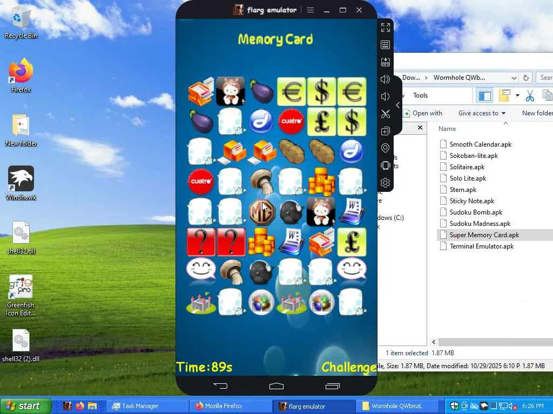The height and width of the screenshot is (414, 553).
Task: Sort files by the Name column header
Action: [x=447, y=128]
